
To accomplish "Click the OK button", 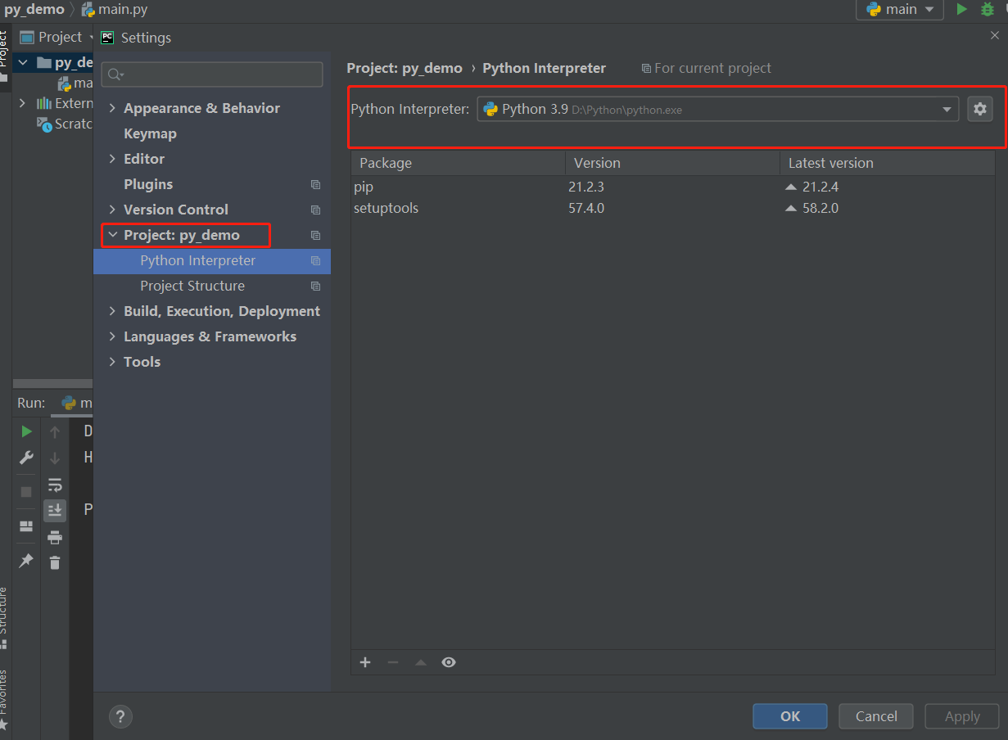I will pos(790,716).
